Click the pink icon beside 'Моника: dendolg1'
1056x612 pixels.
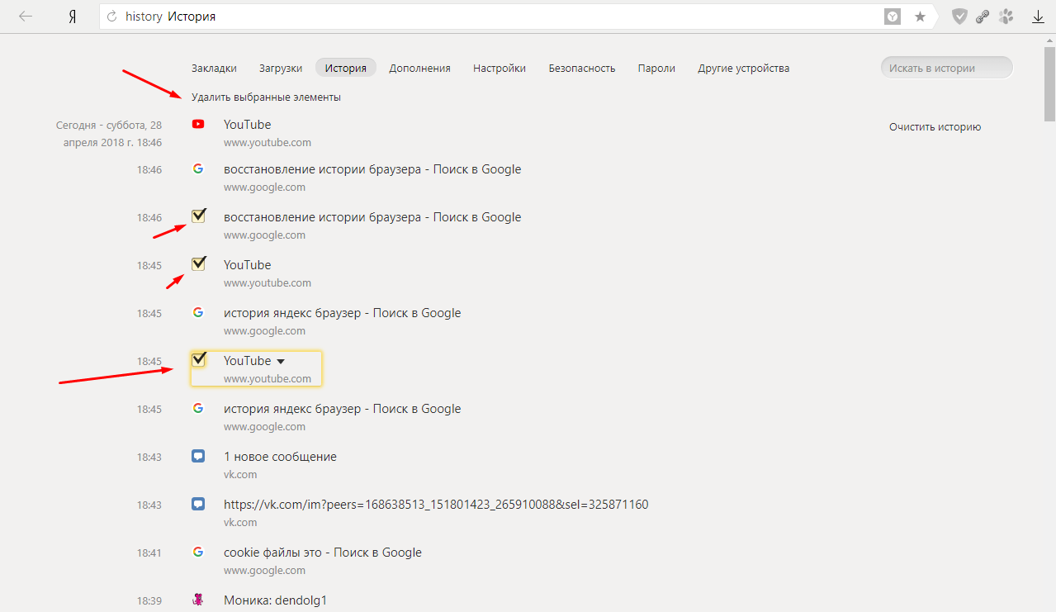click(198, 600)
